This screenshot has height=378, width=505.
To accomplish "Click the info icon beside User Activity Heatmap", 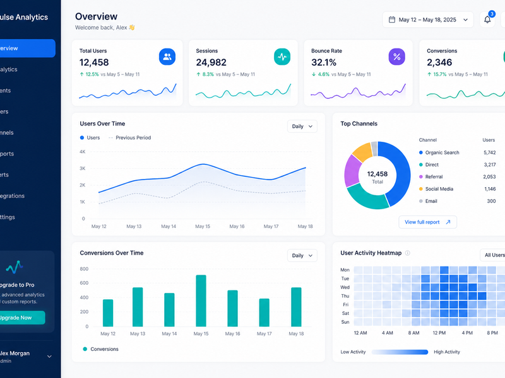I will pyautogui.click(x=407, y=253).
